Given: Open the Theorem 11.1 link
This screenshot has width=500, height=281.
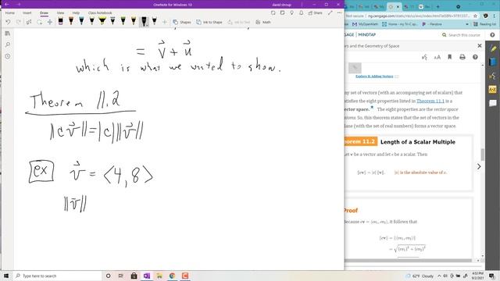Looking at the screenshot, I should [430, 101].
